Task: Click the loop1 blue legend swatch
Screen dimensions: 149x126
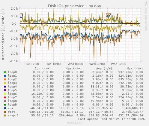Action: click(x=5, y=76)
